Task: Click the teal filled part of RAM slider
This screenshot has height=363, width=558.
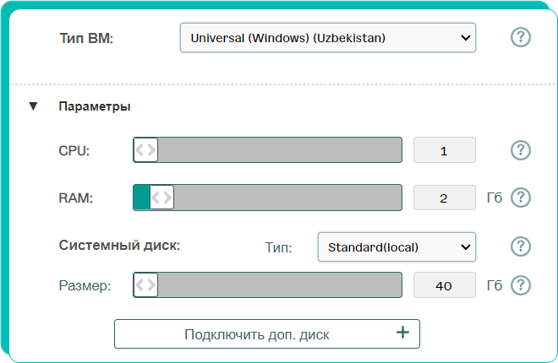Action: pyautogui.click(x=142, y=198)
